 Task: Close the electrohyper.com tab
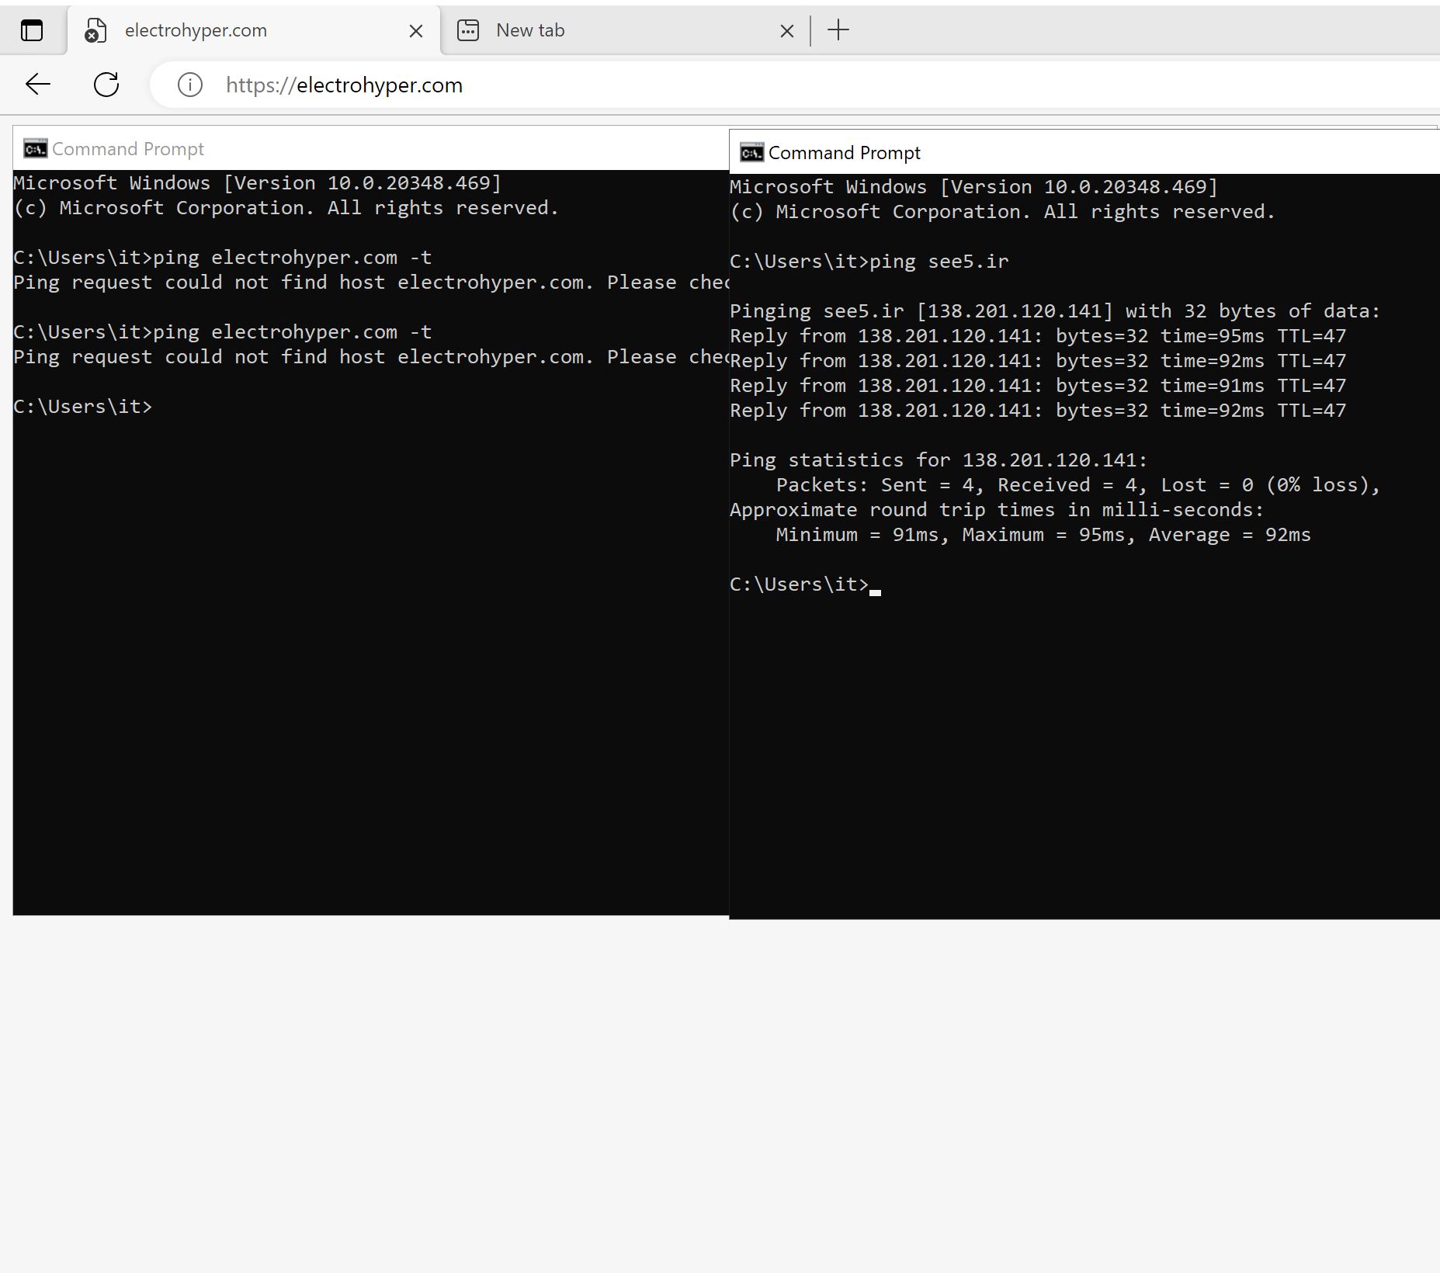pos(416,31)
